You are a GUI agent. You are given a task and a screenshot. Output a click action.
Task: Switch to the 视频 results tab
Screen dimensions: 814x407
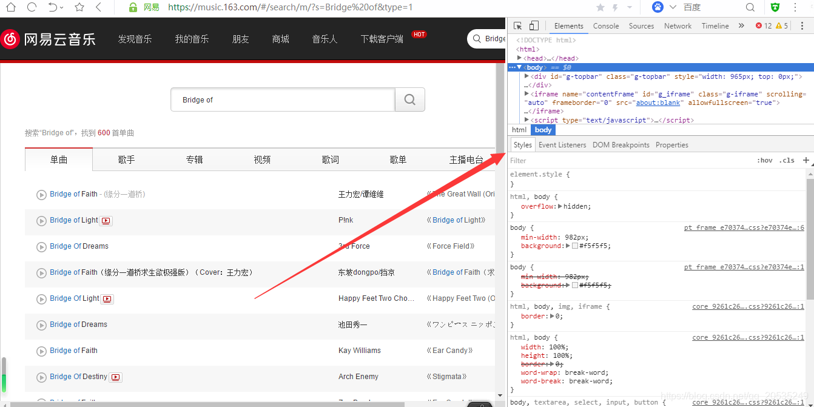click(x=262, y=160)
